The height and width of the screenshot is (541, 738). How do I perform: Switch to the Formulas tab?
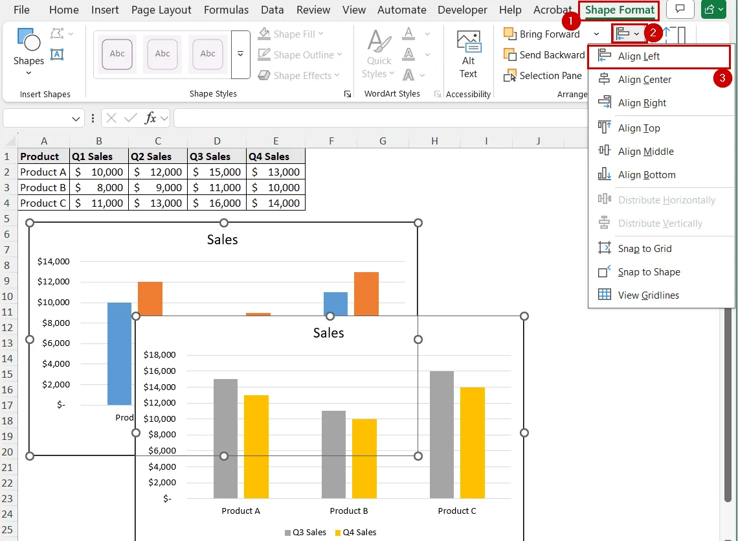[227, 10]
